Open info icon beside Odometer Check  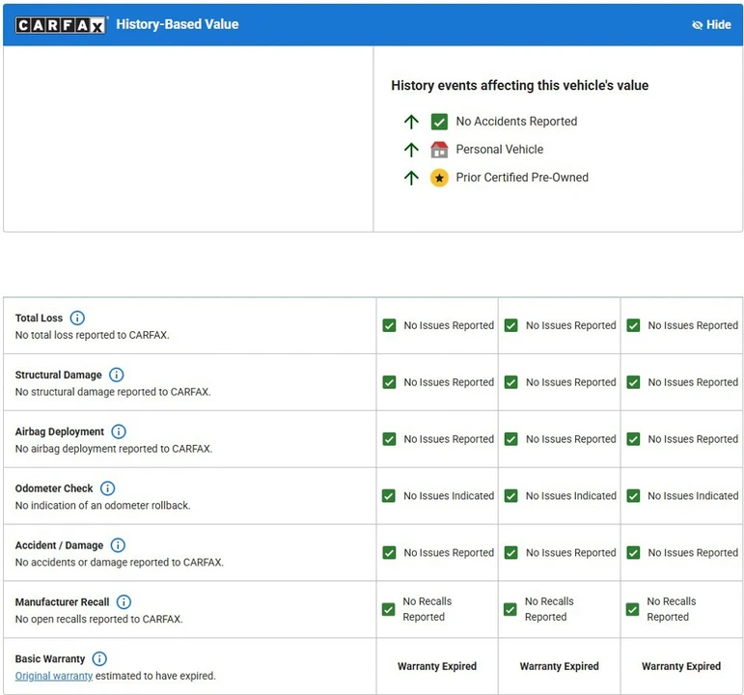[x=108, y=488]
